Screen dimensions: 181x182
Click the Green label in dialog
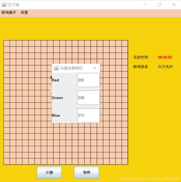pyautogui.click(x=57, y=98)
